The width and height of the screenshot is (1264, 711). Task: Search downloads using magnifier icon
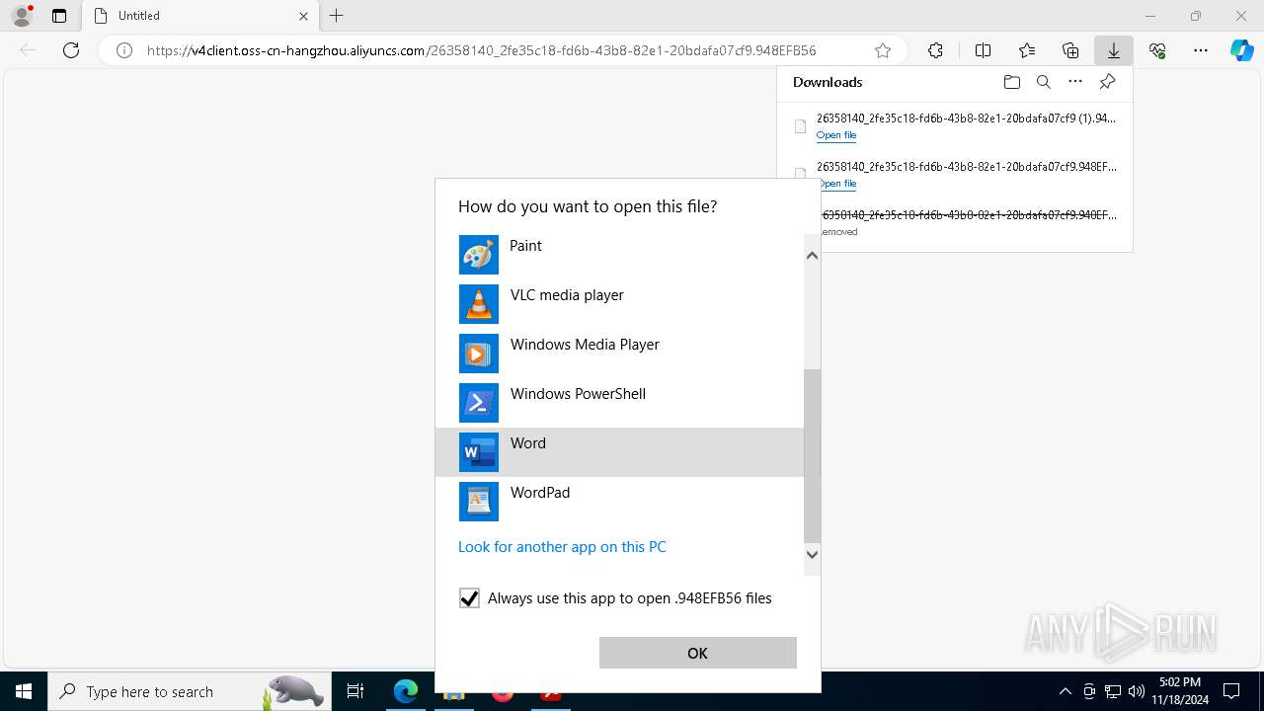[x=1043, y=82]
